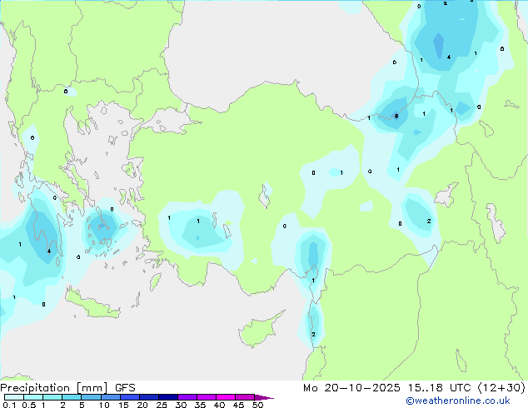Viewport: 528px width, 408px height.
Task: Click the "GFS" model label
Action: tap(125, 388)
